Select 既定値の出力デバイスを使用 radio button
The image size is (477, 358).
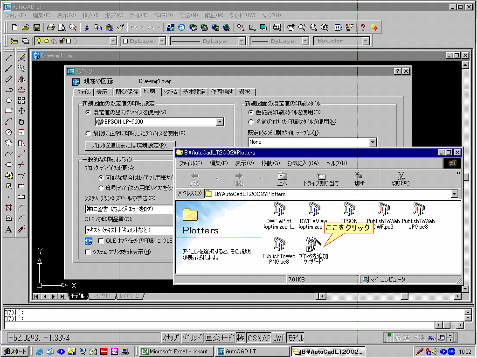click(x=88, y=112)
